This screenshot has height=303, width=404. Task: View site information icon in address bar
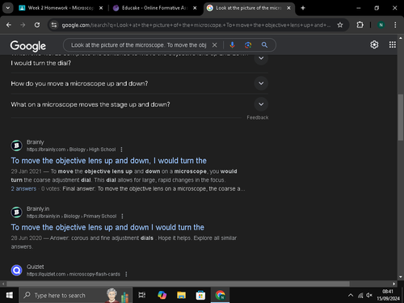(54, 25)
